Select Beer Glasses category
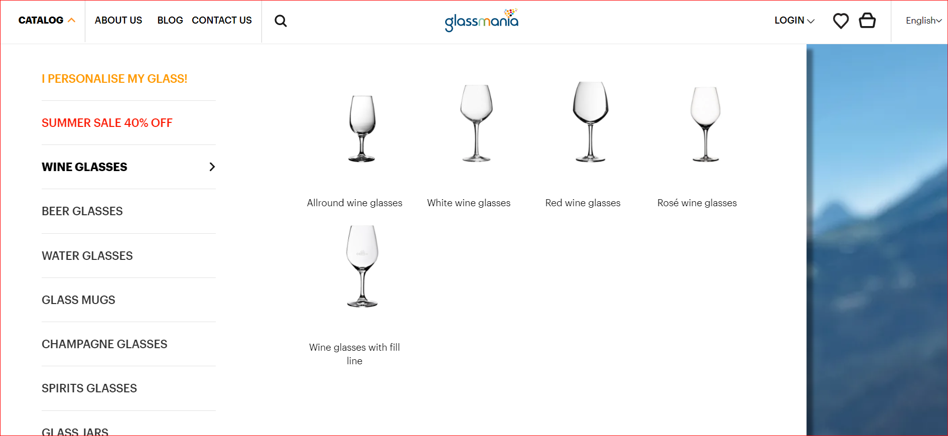 82,211
